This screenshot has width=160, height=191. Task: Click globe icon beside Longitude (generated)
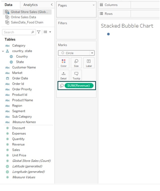point(8,172)
